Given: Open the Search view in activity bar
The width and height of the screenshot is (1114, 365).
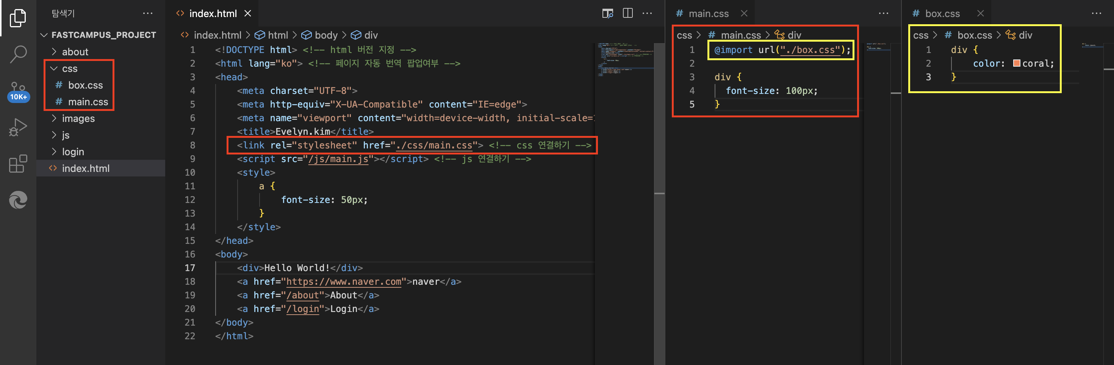Looking at the screenshot, I should pos(18,54).
